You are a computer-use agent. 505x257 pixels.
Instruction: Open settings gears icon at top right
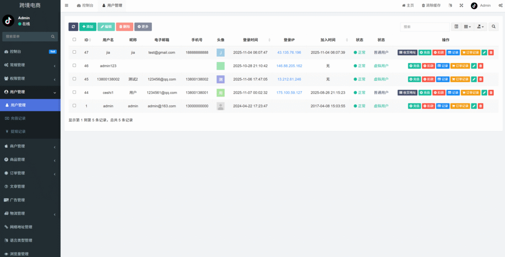click(500, 5)
